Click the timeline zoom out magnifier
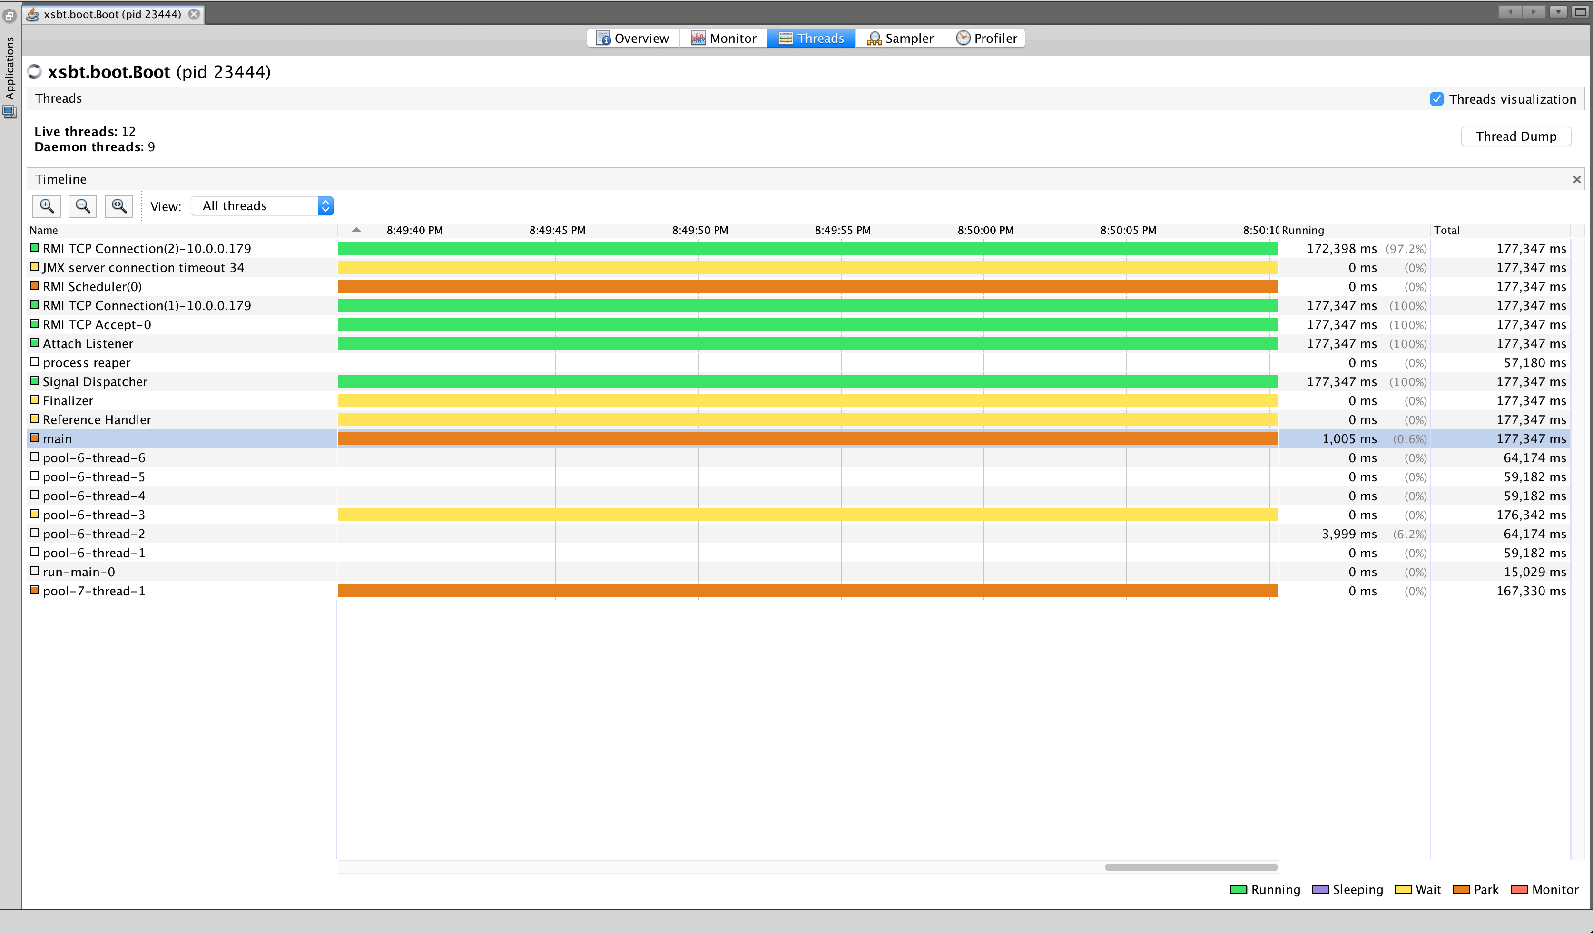 tap(82, 206)
